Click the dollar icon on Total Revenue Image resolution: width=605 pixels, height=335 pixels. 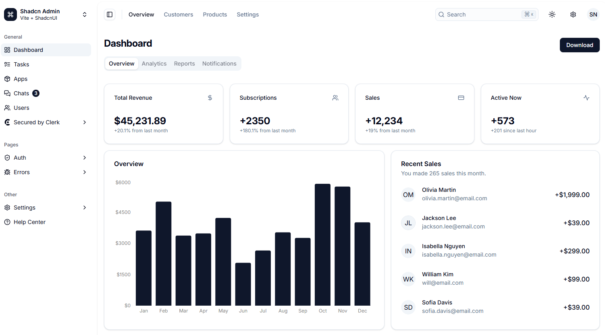210,98
